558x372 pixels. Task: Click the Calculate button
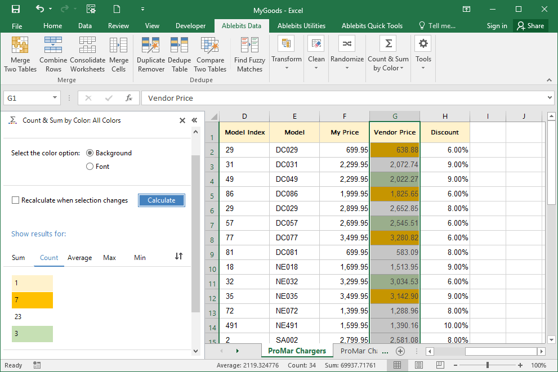pyautogui.click(x=162, y=200)
